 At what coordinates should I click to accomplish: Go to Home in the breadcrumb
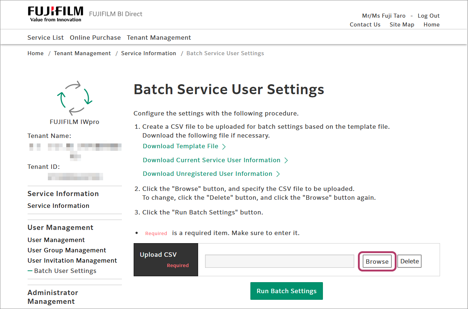coord(35,53)
